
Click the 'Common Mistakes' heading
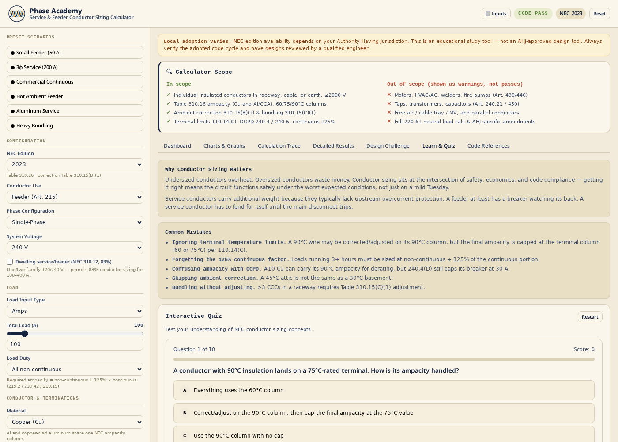(x=188, y=232)
